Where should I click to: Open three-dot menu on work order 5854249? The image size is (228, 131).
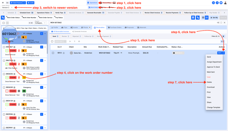point(42,88)
